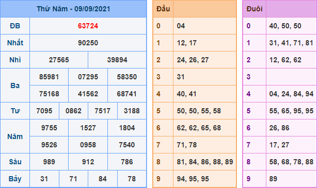Click Bảy row number 84
318x188 pixels.
coord(103,179)
